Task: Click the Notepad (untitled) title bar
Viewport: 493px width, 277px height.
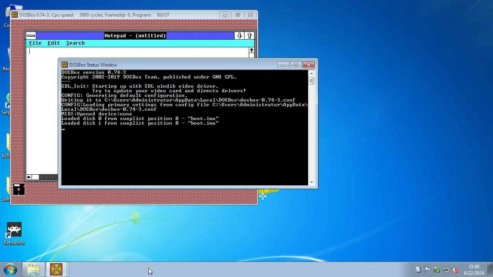Action: coord(135,35)
